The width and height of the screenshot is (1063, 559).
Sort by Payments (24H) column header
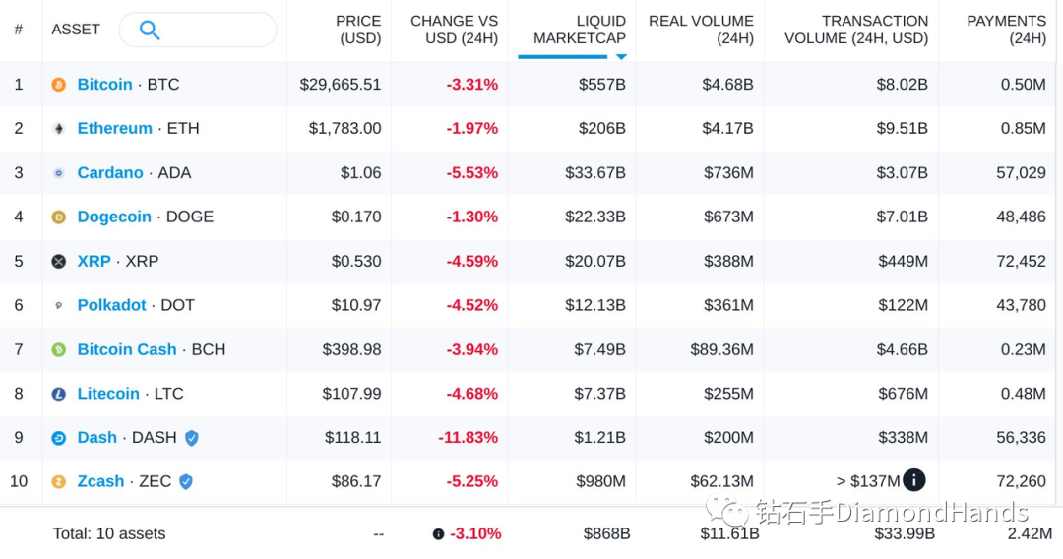1006,30
